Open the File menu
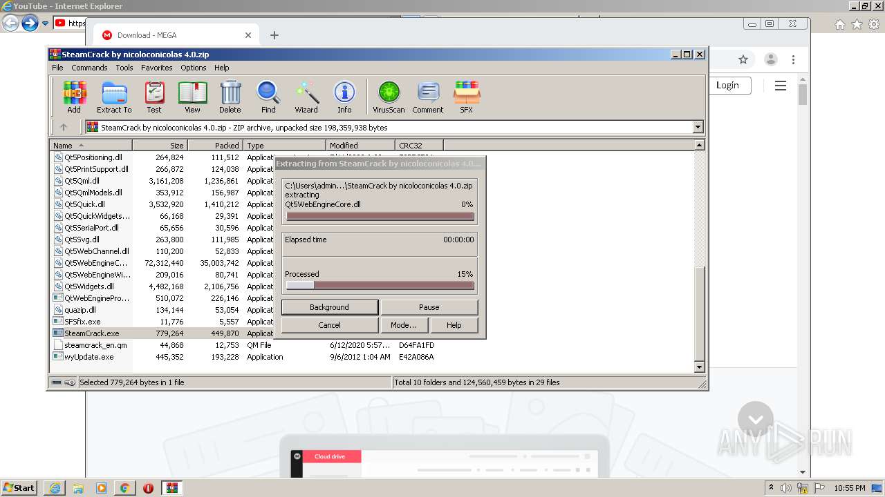 [57, 68]
